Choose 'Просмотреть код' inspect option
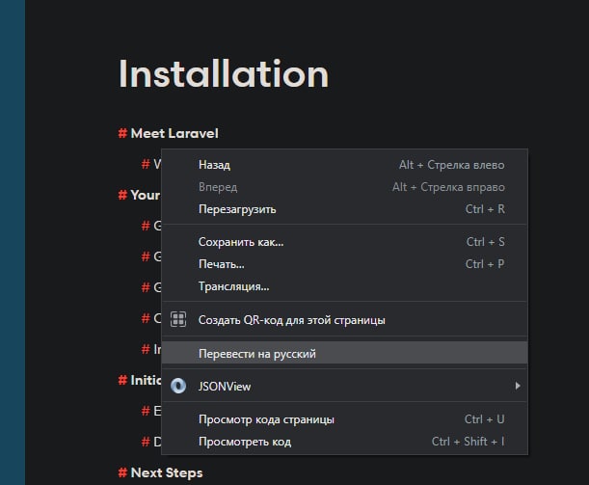 click(344, 442)
